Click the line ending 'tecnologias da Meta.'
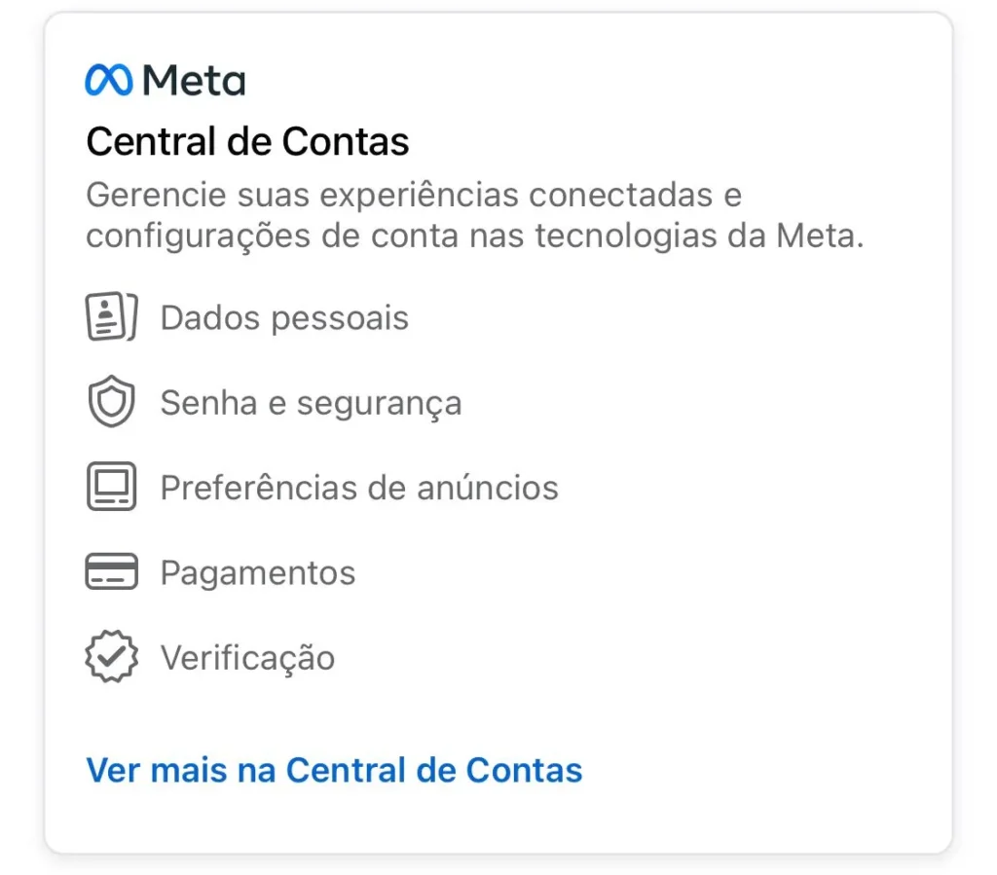 474,237
